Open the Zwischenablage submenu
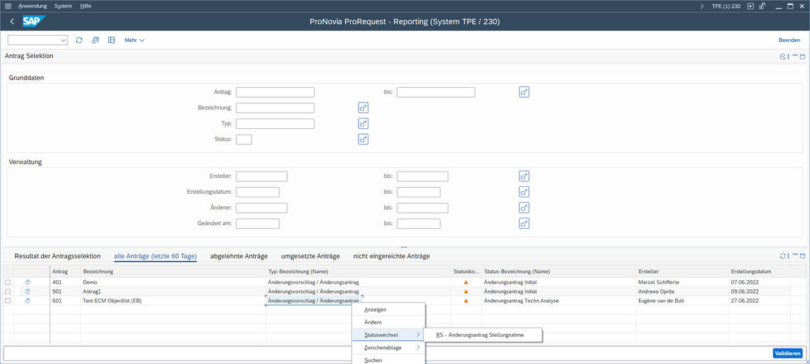810x364 pixels. pos(388,347)
